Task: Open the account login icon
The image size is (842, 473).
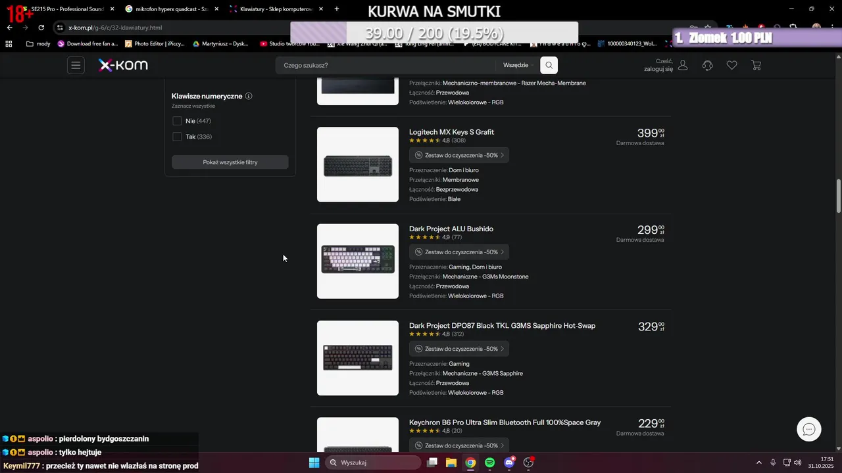Action: pos(683,65)
